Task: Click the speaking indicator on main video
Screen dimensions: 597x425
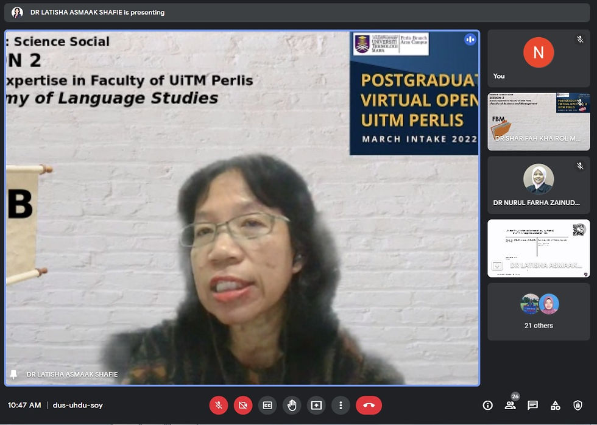Action: [x=470, y=39]
